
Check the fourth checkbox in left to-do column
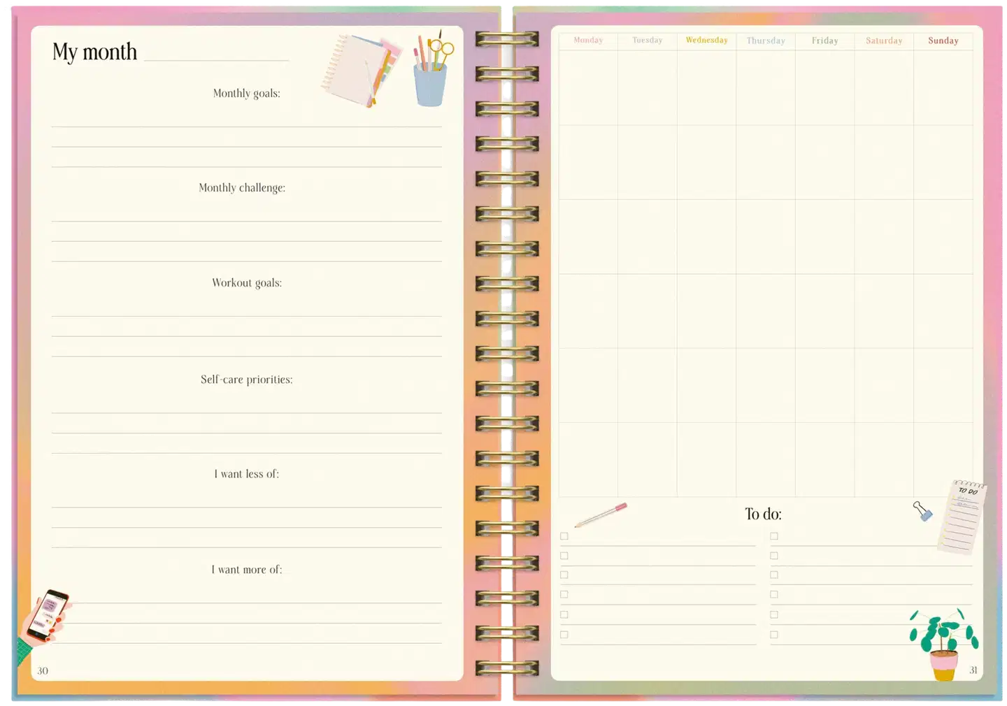(564, 594)
